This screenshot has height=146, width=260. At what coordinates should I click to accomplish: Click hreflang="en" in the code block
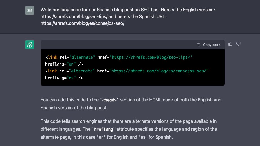point(61,64)
